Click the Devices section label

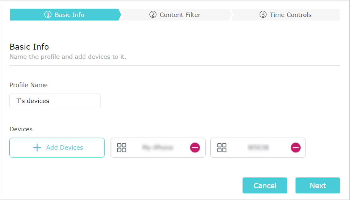pyautogui.click(x=21, y=129)
